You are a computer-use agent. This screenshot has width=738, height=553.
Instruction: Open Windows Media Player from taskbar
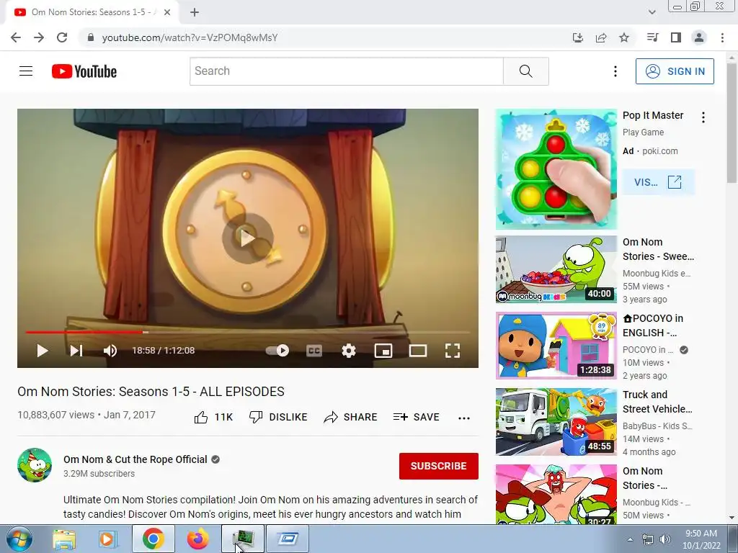tap(107, 539)
